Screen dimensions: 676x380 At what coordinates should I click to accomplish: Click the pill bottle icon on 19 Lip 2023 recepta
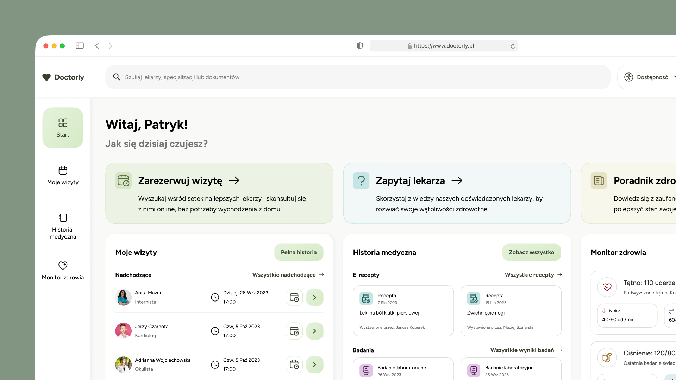click(474, 298)
